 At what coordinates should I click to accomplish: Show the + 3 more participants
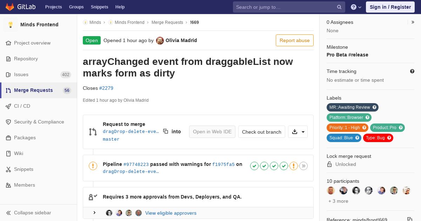(338, 201)
